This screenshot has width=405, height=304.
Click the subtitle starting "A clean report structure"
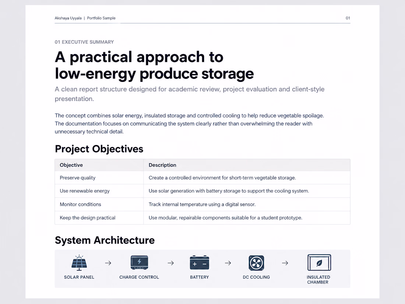pyautogui.click(x=190, y=94)
